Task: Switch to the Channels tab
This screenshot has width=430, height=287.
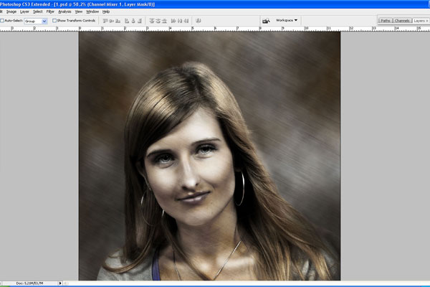Action: [x=402, y=21]
